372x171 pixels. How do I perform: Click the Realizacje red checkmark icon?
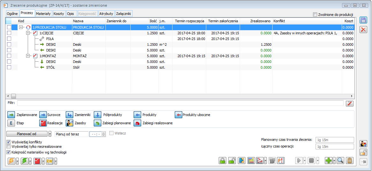[43, 123]
